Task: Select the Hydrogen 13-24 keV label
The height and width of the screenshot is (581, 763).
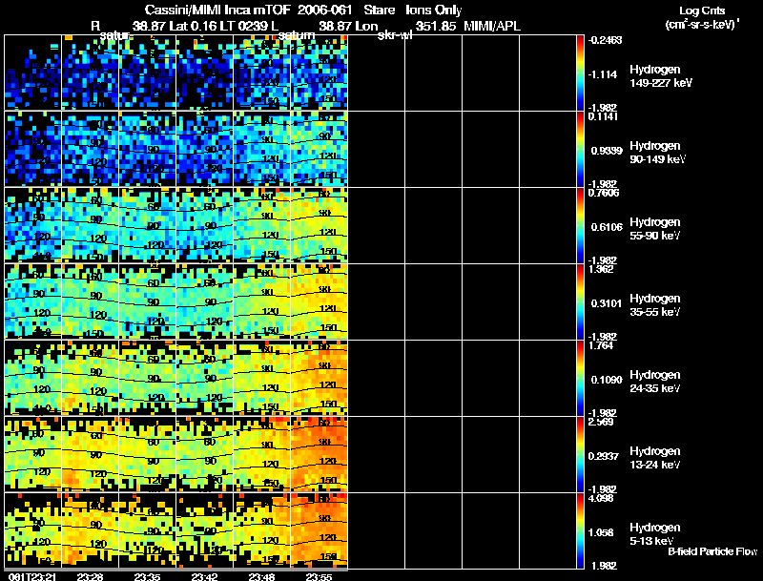Action: 655,457
